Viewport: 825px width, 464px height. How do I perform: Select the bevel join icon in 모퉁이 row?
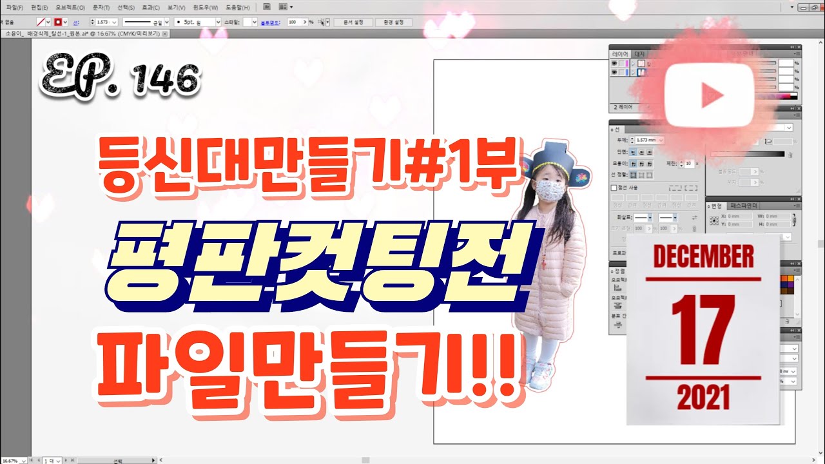click(x=649, y=164)
